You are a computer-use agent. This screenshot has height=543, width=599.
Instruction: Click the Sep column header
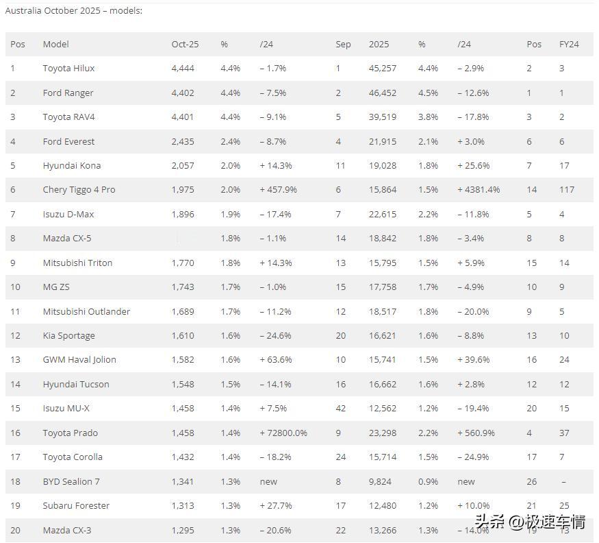pyautogui.click(x=343, y=44)
